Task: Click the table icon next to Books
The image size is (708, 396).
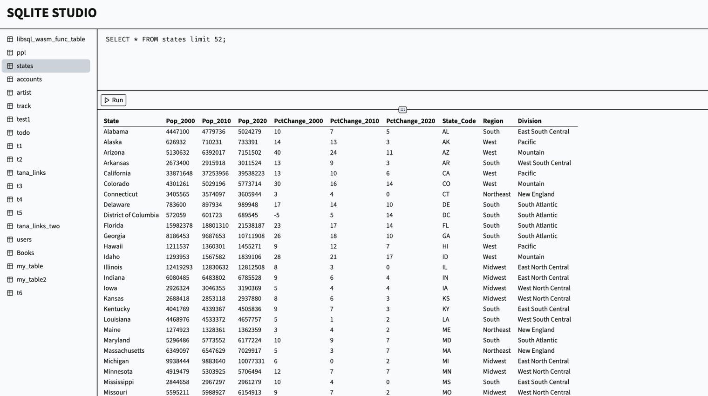Action: [x=10, y=253]
